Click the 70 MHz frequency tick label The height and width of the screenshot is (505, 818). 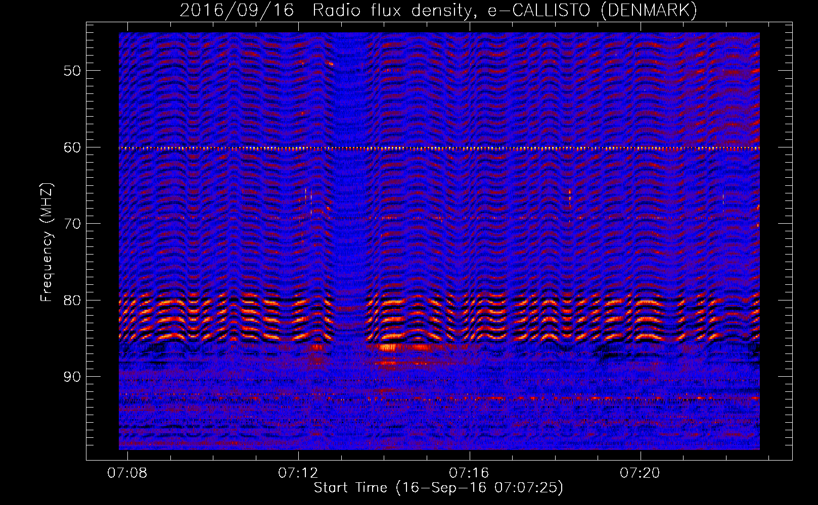[72, 224]
